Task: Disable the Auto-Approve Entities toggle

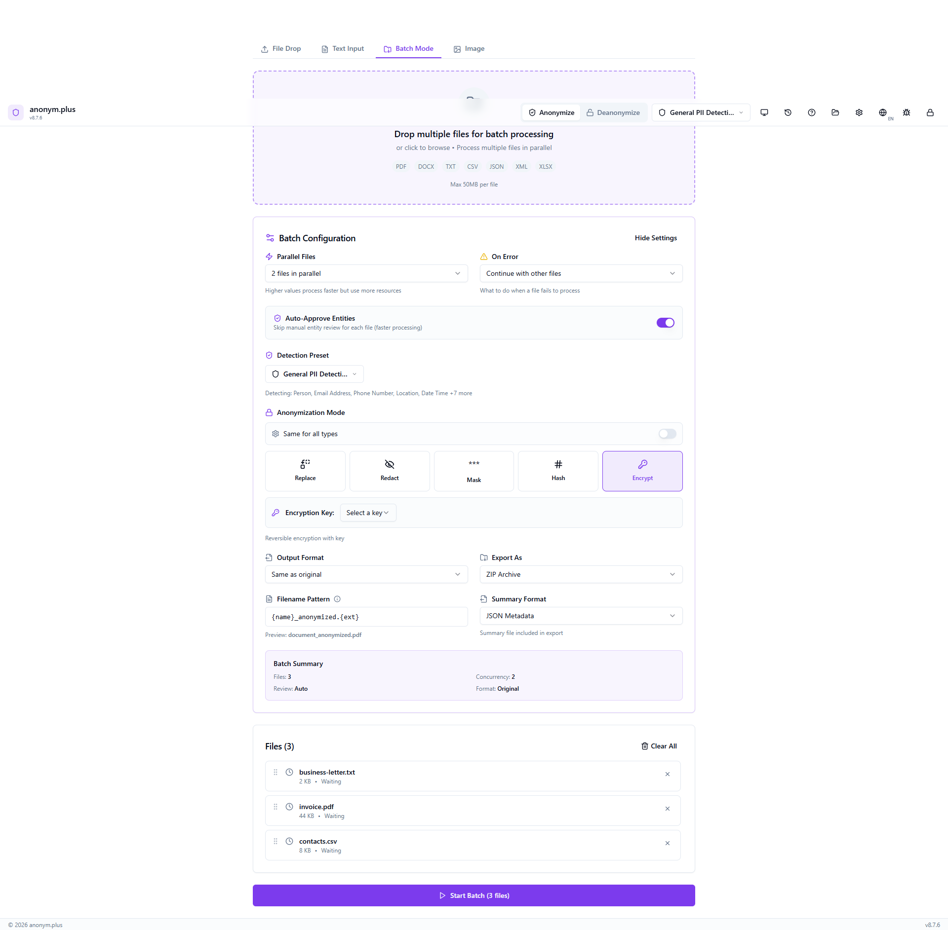Action: (665, 323)
